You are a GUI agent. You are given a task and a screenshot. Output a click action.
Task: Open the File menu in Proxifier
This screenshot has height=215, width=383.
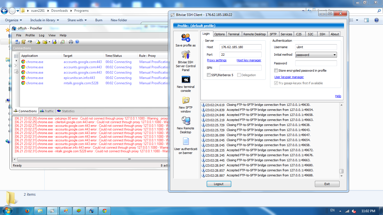click(x=19, y=35)
